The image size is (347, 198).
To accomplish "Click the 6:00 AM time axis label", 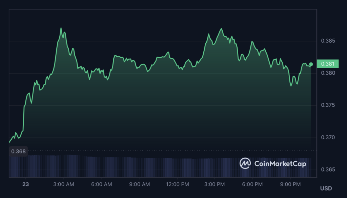I will point(102,184).
